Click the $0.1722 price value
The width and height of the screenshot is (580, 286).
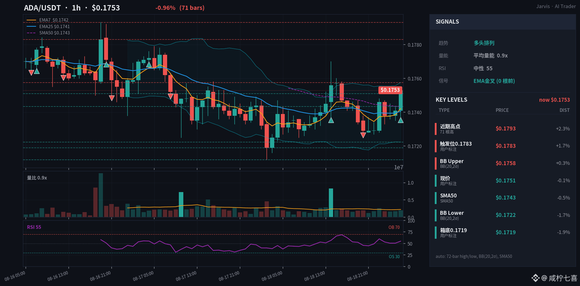[506, 215]
